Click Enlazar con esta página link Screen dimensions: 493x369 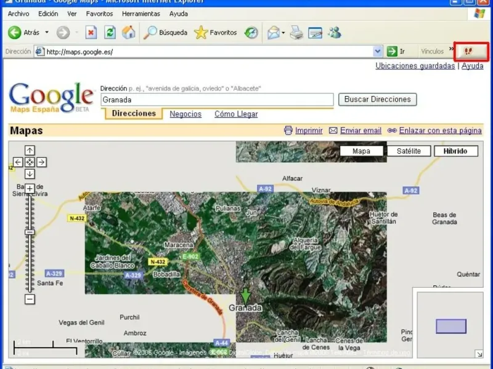440,130
